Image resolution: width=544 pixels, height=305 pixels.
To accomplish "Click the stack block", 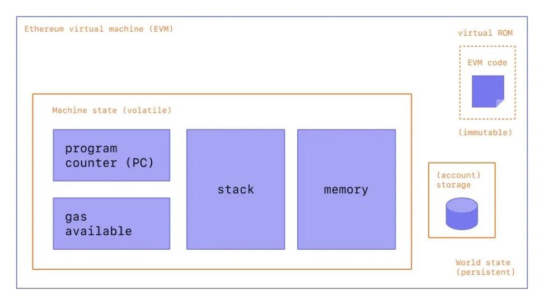I will click(236, 189).
